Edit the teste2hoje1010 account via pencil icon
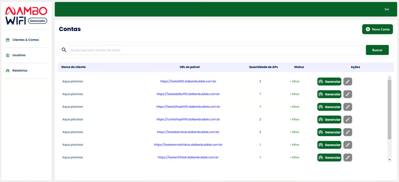Image resolution: width=399 pixels, height=182 pixels. pyautogui.click(x=348, y=107)
